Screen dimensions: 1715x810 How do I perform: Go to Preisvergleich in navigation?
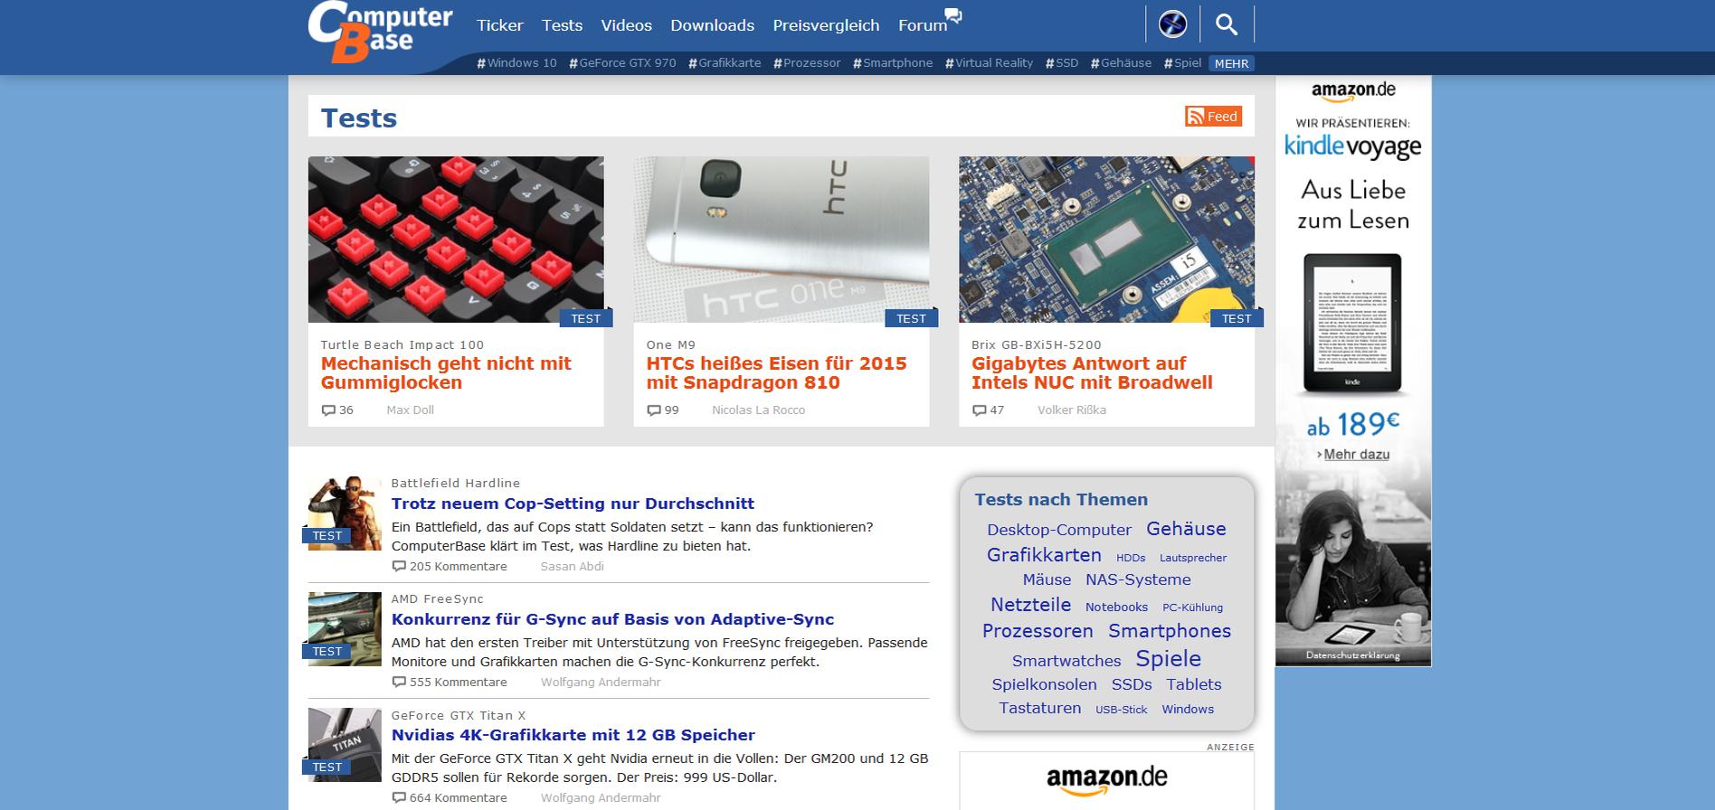(x=826, y=25)
